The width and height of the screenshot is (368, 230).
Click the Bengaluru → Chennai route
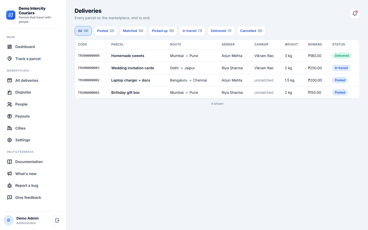tap(189, 80)
